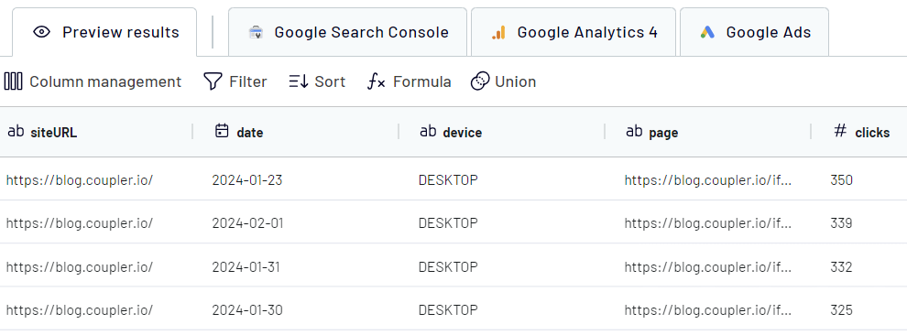The width and height of the screenshot is (907, 335).
Task: Switch to the Google Search Console tab
Action: pyautogui.click(x=347, y=32)
